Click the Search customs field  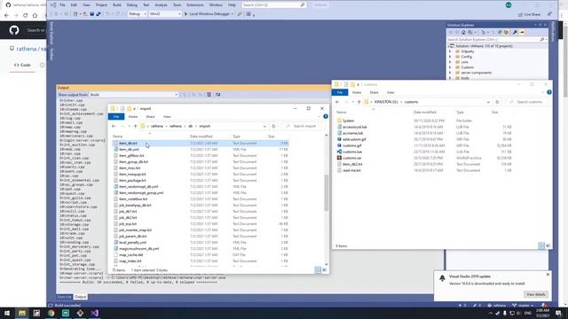(x=527, y=102)
